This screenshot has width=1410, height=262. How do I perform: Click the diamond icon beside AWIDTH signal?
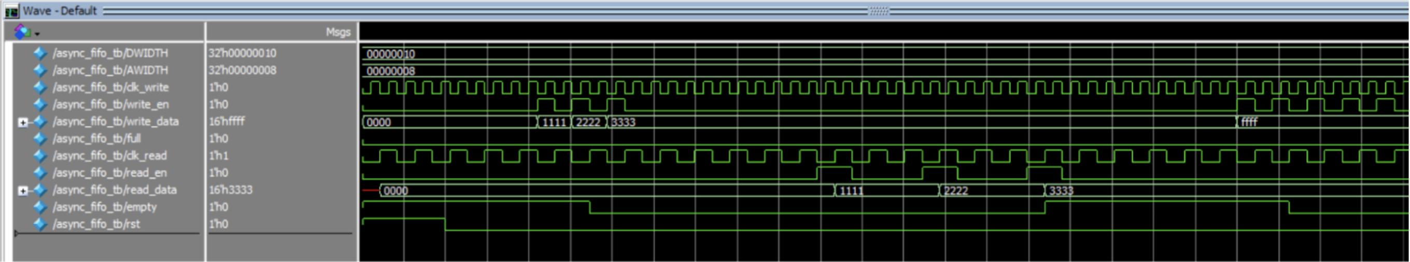pyautogui.click(x=40, y=70)
